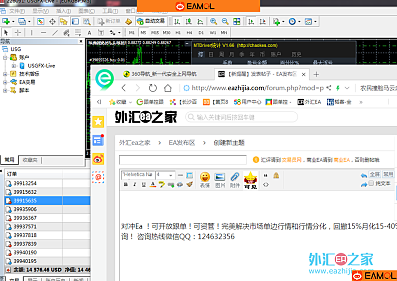Select the text label A tool
The height and width of the screenshot is (281, 397).
pyautogui.click(x=89, y=33)
